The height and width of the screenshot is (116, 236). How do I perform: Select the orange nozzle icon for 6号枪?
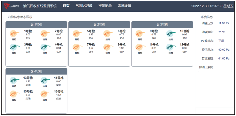click(108, 34)
